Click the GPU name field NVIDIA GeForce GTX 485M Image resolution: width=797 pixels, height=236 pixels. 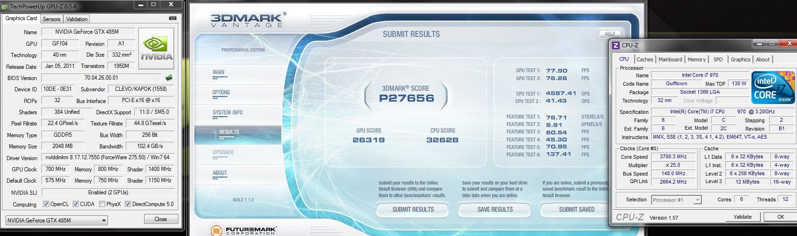tap(88, 32)
